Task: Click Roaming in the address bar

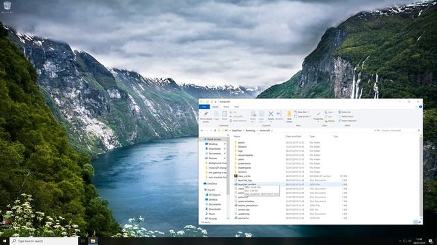Action: 250,130
